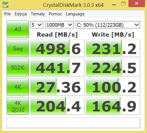Image resolution: width=147 pixels, height=133 pixels.
Task: Open the Tematy menu
Action: coord(38,14)
